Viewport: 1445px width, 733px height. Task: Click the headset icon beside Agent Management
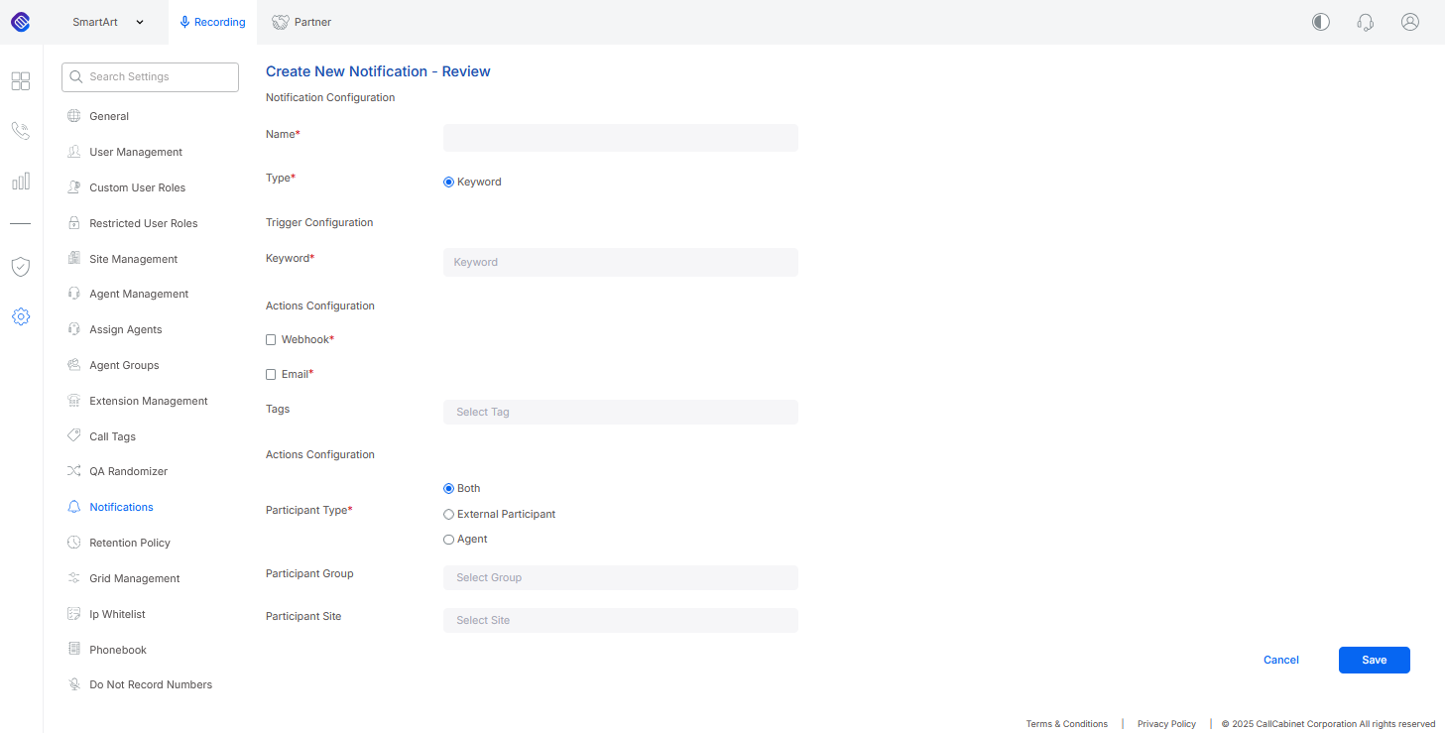point(74,294)
